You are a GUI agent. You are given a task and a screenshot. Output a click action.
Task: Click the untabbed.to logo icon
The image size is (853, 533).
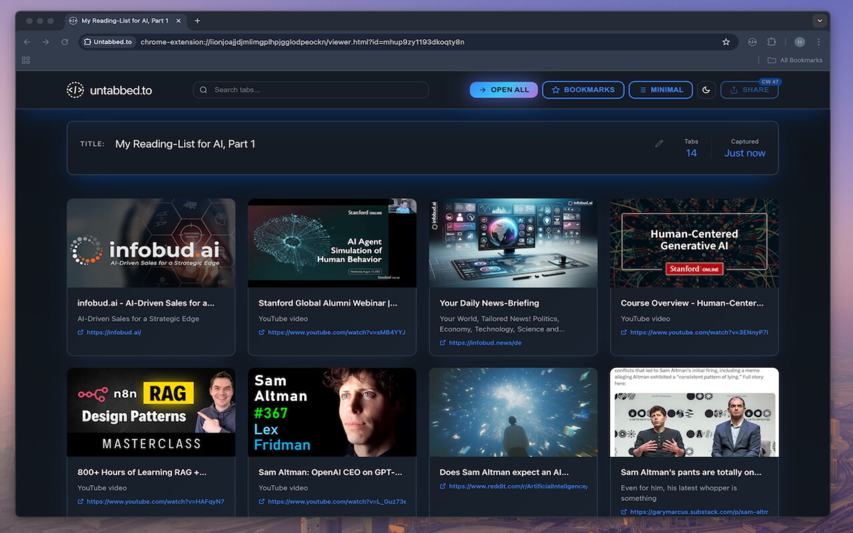75,90
